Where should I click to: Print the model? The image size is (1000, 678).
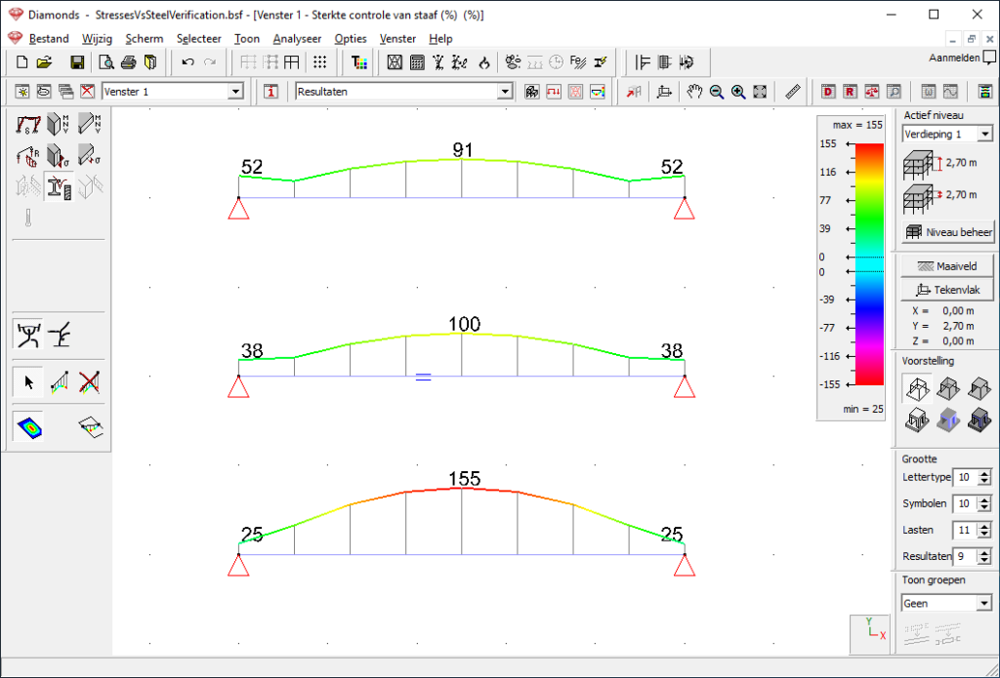[129, 62]
